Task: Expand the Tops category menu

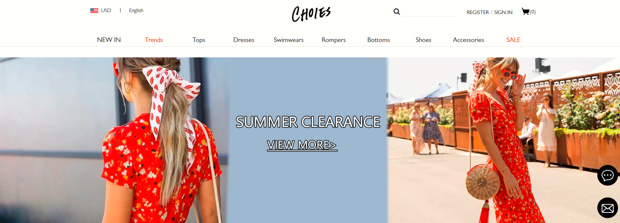Action: tap(199, 40)
